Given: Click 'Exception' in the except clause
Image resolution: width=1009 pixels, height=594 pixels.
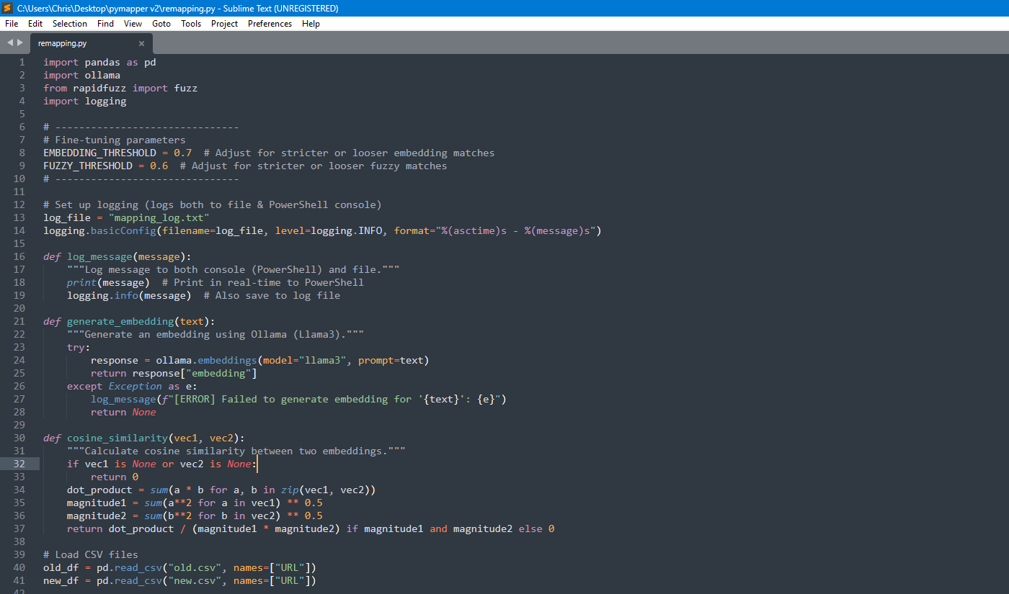Looking at the screenshot, I should (135, 386).
